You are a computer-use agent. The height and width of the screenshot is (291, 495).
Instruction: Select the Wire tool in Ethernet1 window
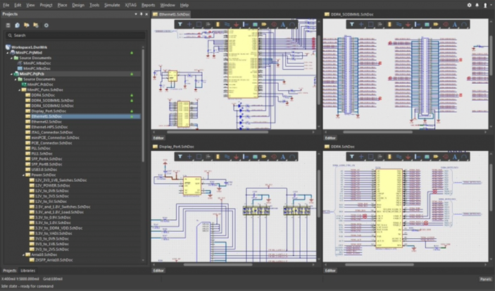[x=227, y=25]
